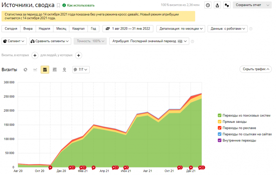Open the 7/7 annotations filter dropdown
This screenshot has height=175, width=276.
tap(81, 69)
